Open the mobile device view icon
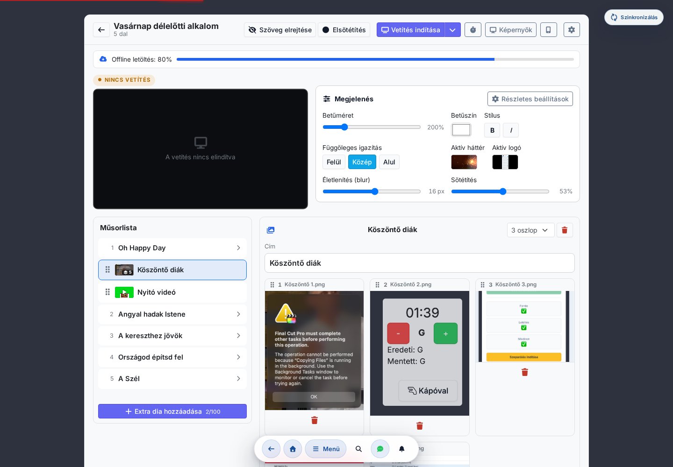The height and width of the screenshot is (467, 673). (x=549, y=30)
